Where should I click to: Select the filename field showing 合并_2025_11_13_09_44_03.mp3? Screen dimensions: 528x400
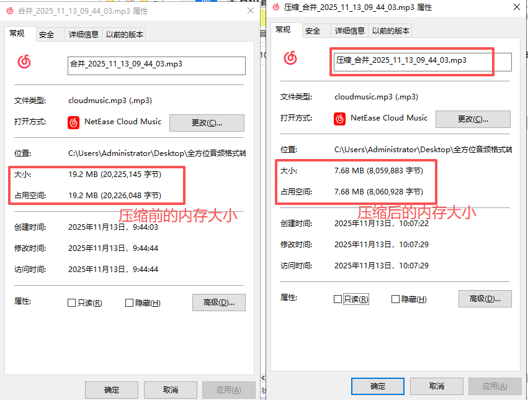point(156,66)
